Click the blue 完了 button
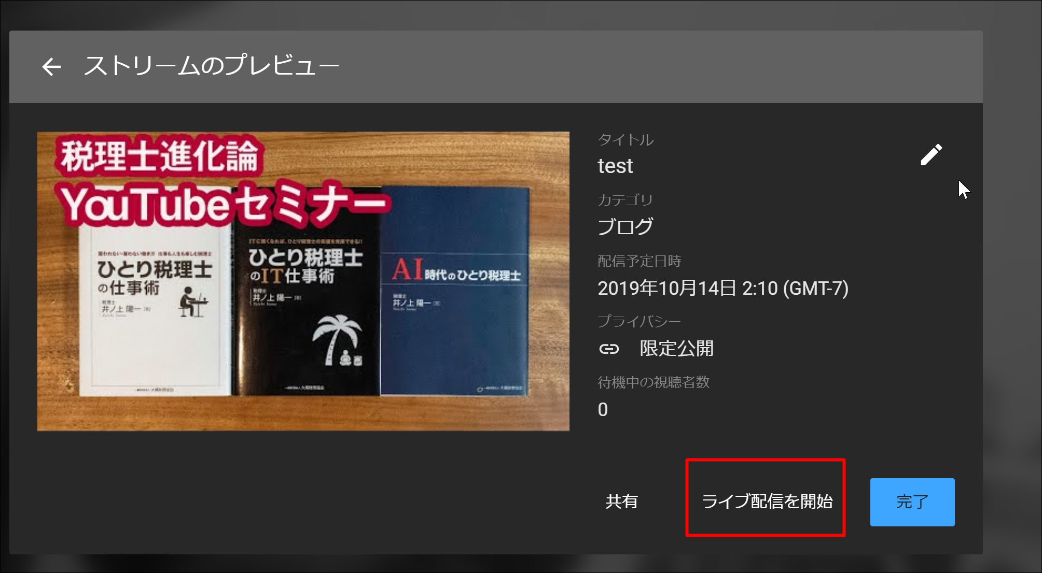 pyautogui.click(x=912, y=502)
